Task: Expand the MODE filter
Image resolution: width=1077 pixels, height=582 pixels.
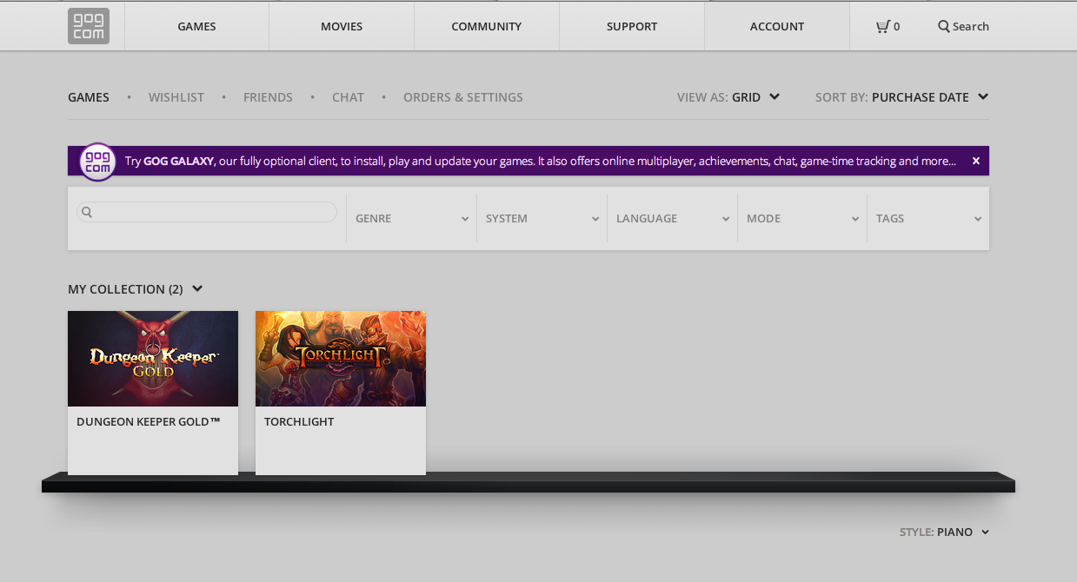Action: [802, 219]
